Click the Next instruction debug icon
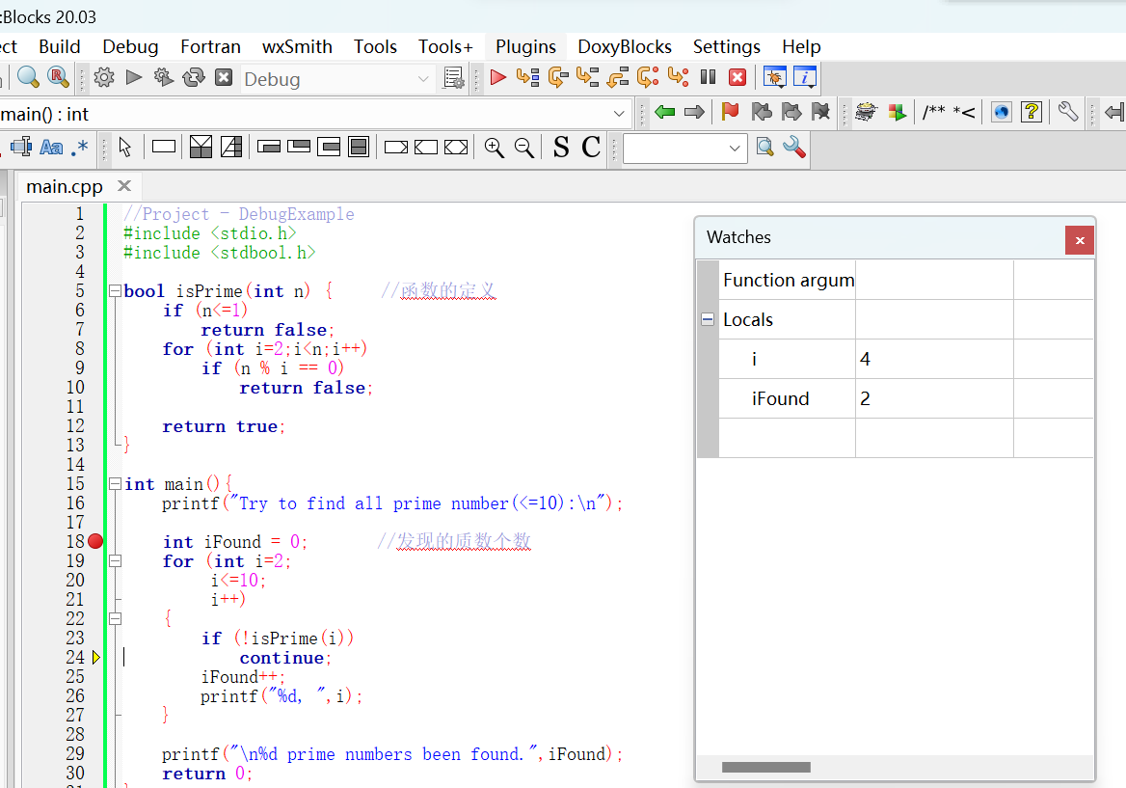Viewport: 1126px width, 788px height. point(648,77)
